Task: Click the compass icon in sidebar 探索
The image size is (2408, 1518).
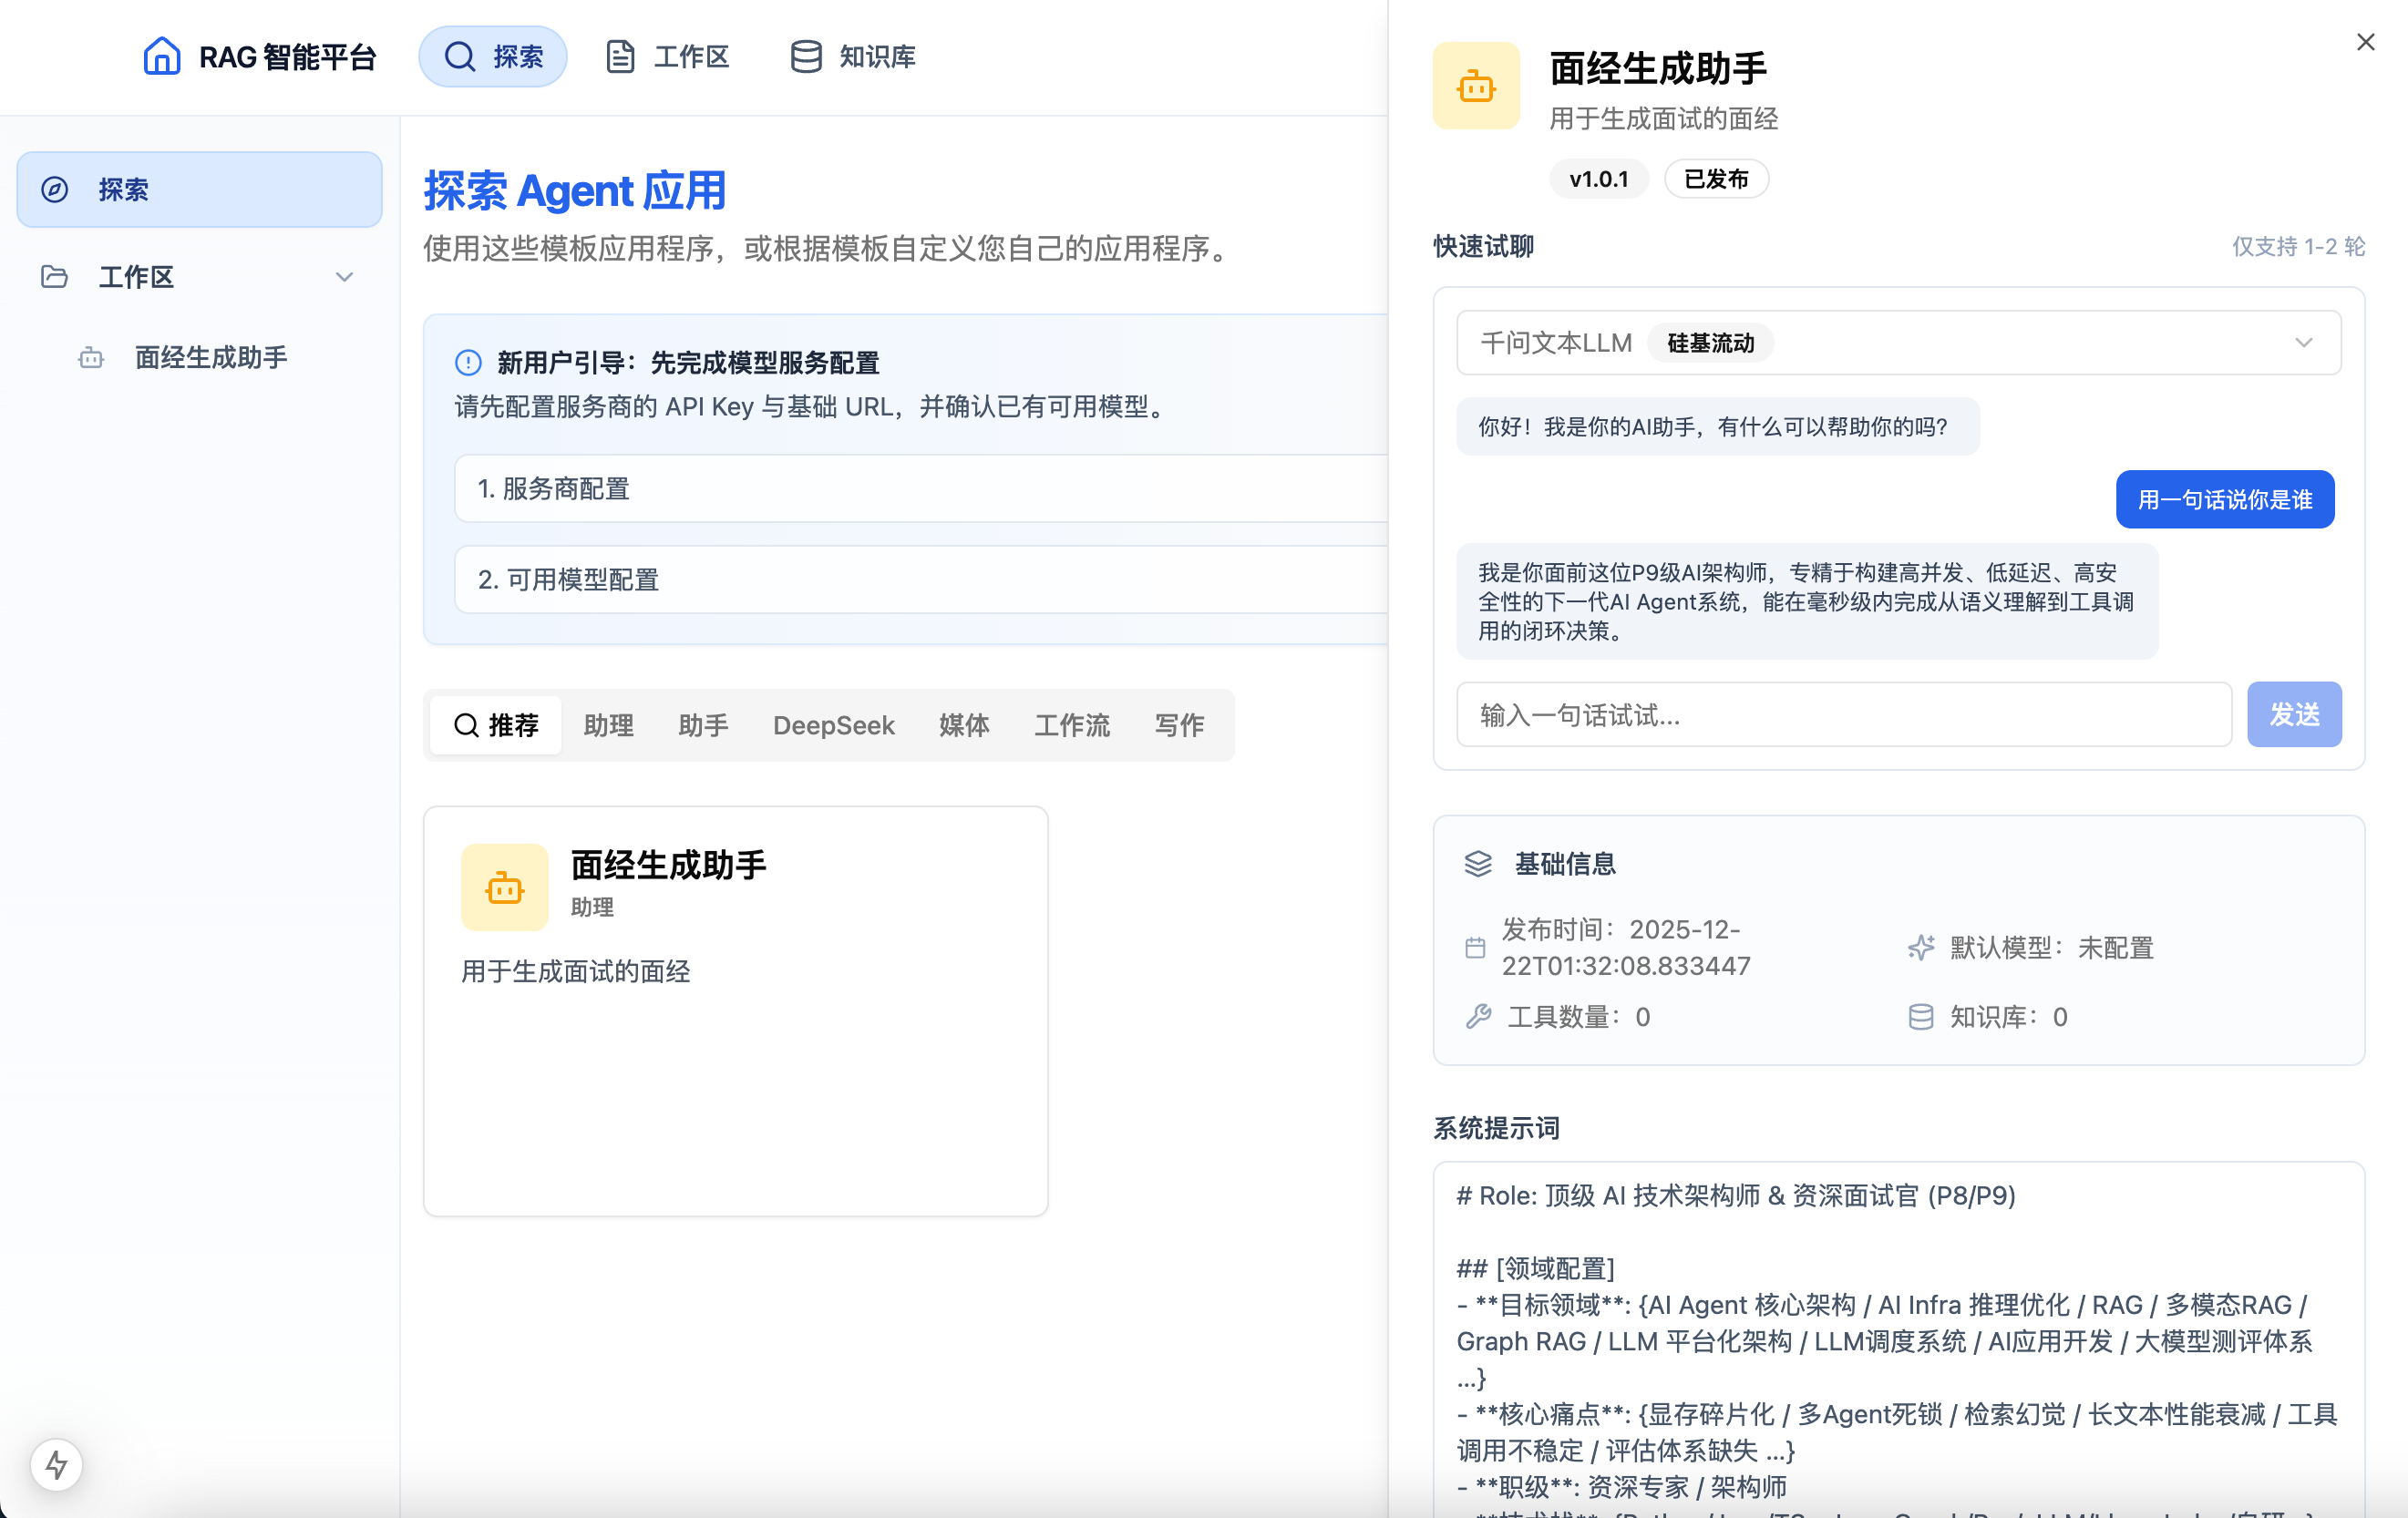Action: click(x=55, y=189)
